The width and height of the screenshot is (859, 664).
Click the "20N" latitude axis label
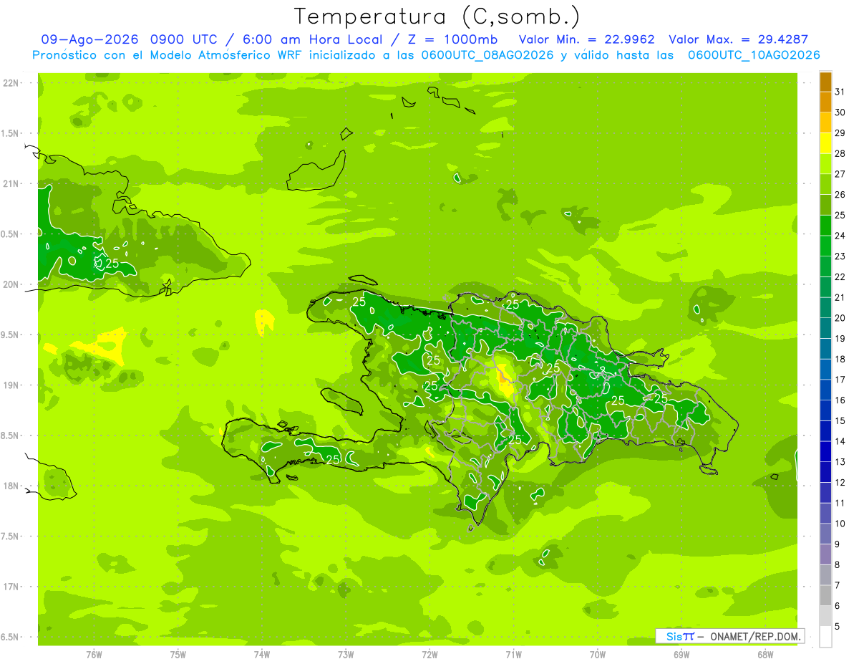point(11,284)
